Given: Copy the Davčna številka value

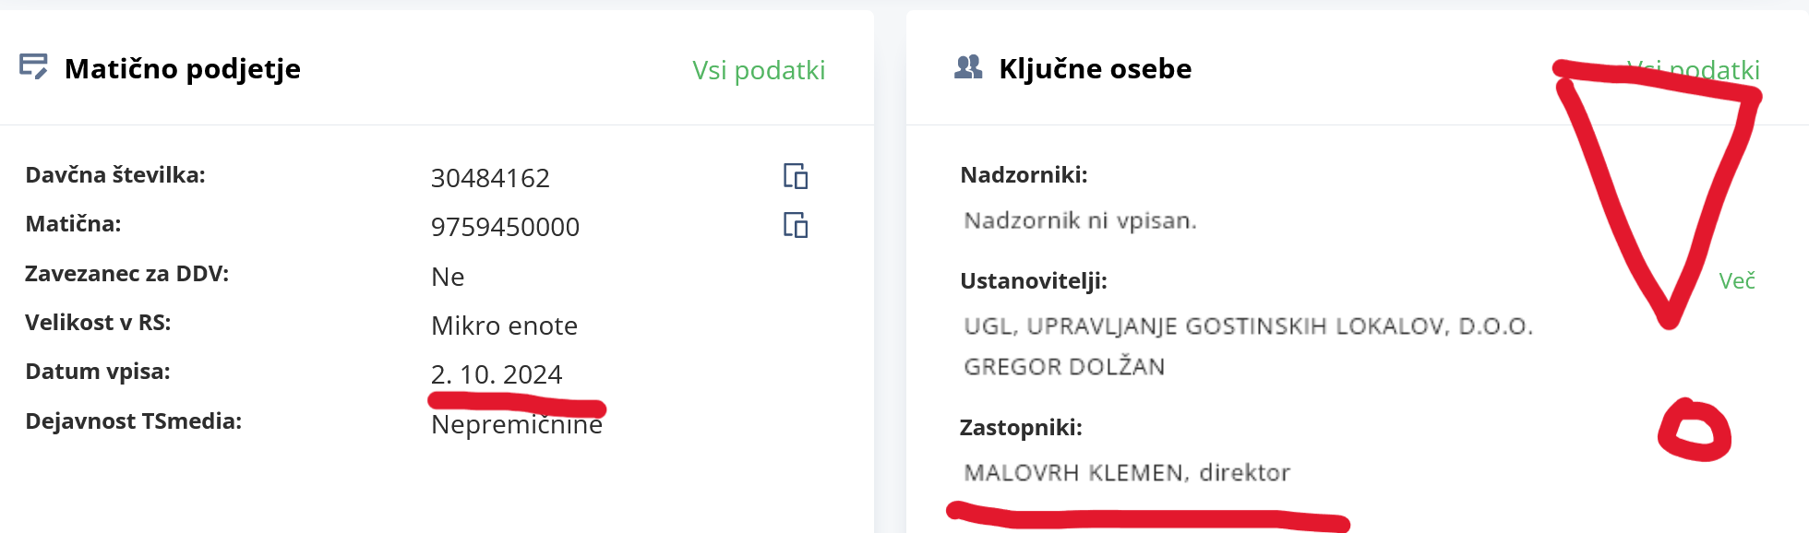Looking at the screenshot, I should (x=796, y=176).
